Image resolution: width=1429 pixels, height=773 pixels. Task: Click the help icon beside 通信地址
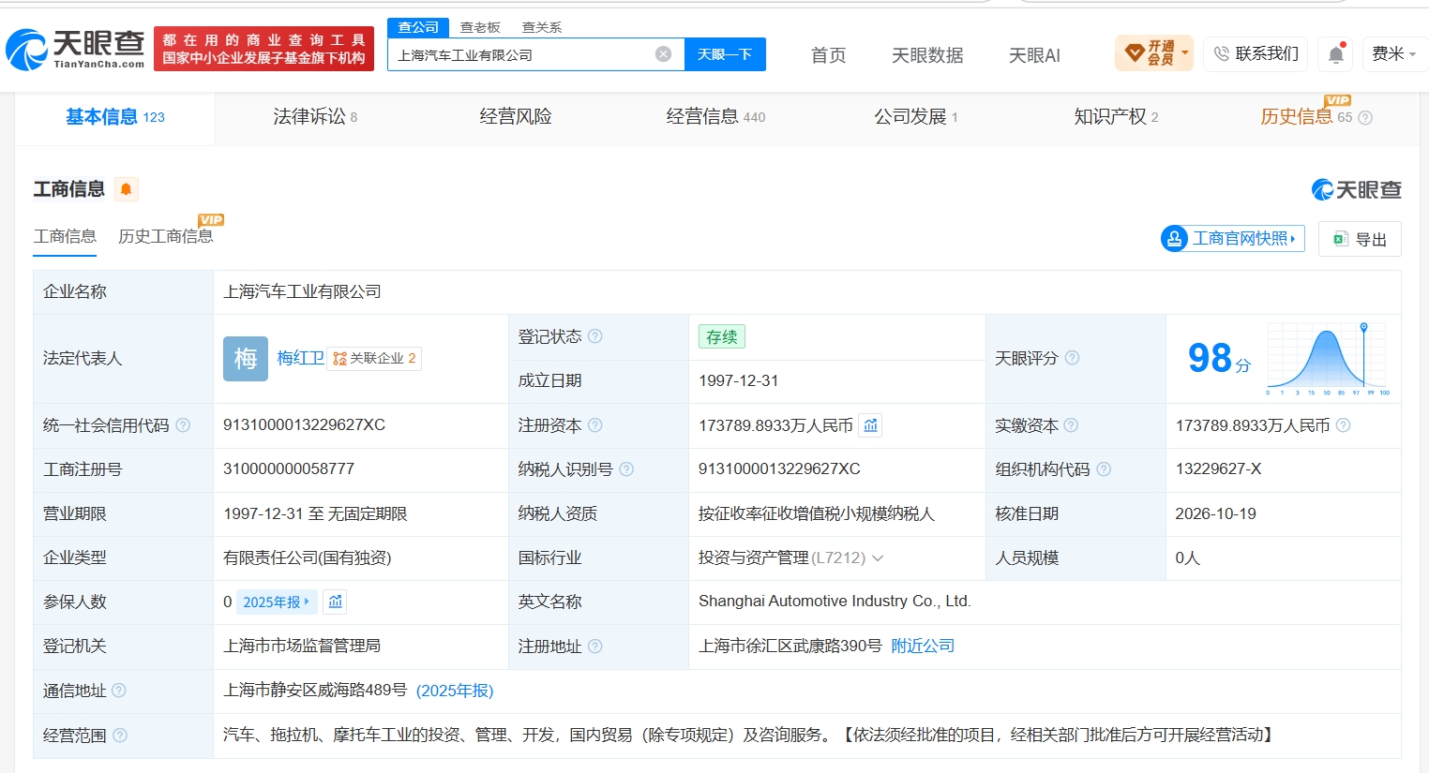pyautogui.click(x=119, y=691)
